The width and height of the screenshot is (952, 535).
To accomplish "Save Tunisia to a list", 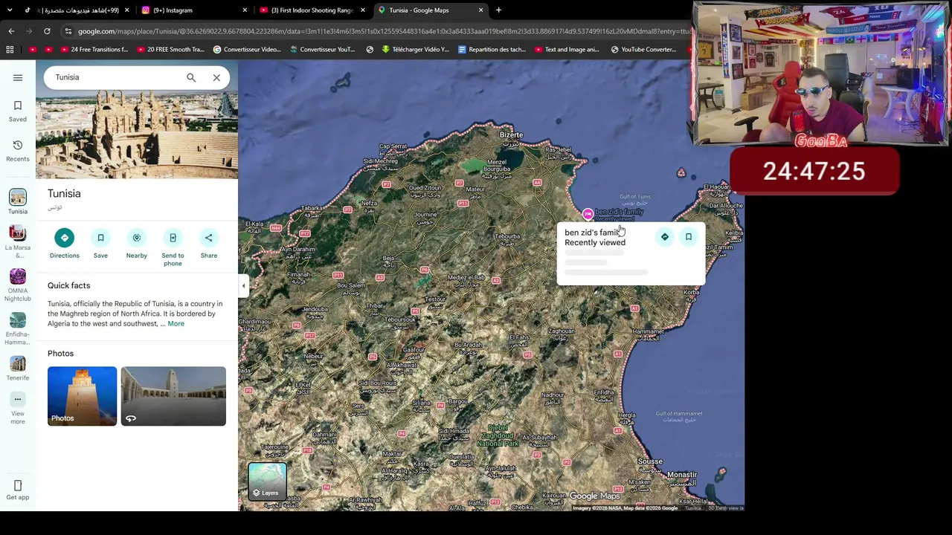I will [100, 244].
